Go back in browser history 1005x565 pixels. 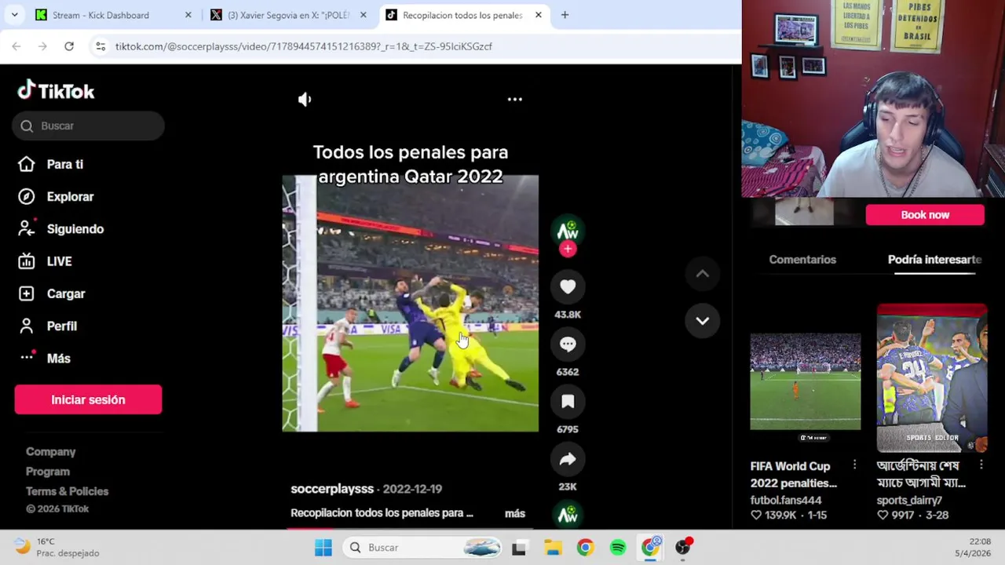pyautogui.click(x=16, y=46)
